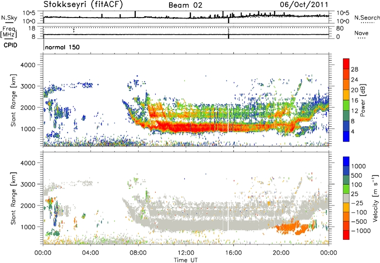380x263 pixels.
Task: Click the 'Slant Range [km]' label of power panel
Action: pyautogui.click(x=13, y=100)
